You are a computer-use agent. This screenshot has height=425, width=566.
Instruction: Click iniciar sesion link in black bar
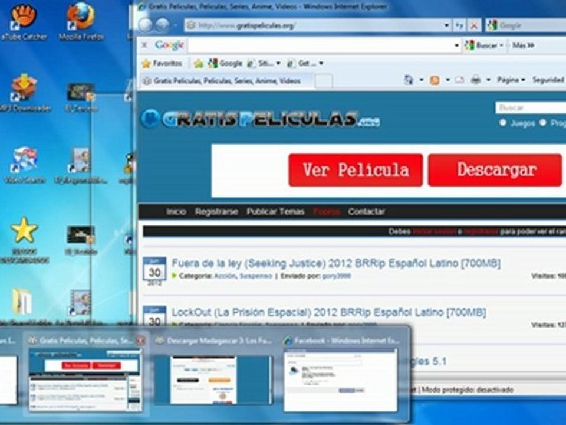coord(435,231)
